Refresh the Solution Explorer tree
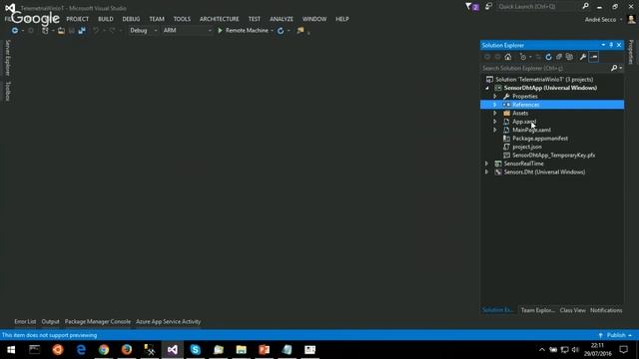This screenshot has width=639, height=359. click(548, 57)
